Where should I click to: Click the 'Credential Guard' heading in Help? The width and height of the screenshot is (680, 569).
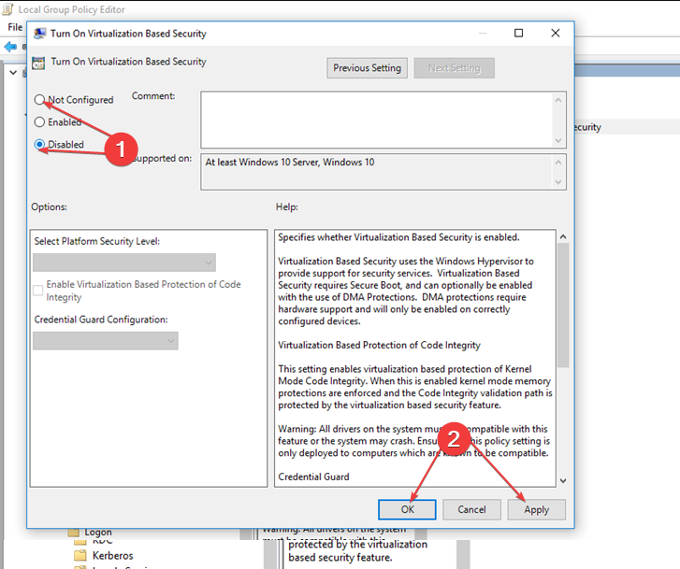click(313, 477)
